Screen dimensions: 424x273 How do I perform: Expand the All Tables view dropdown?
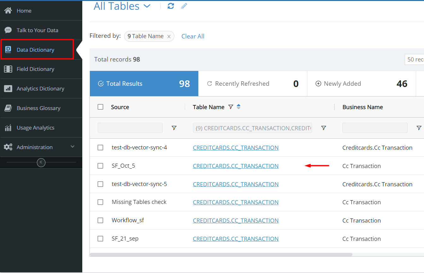coord(147,6)
